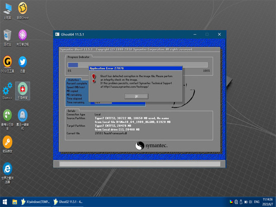Click the 'Local' connection type value

pyautogui.click(x=98, y=114)
